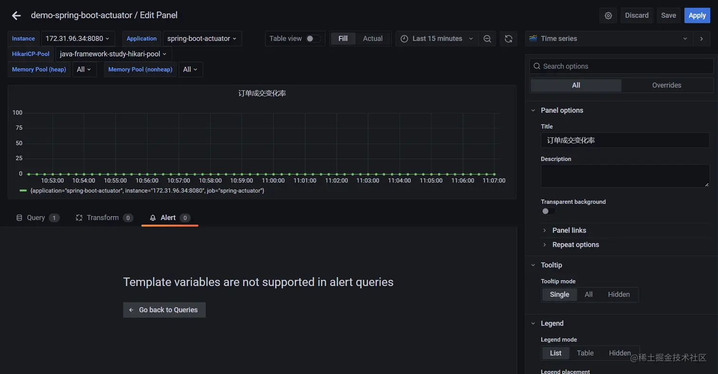Click the Application variable label
This screenshot has width=718, height=374.
(142, 39)
